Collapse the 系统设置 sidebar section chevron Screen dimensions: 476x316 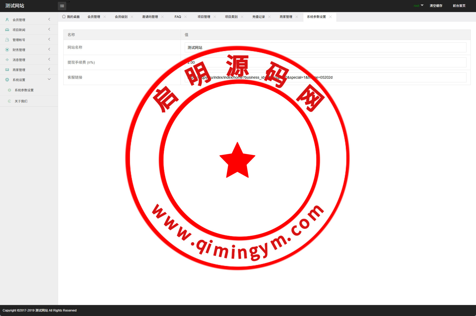(x=49, y=79)
